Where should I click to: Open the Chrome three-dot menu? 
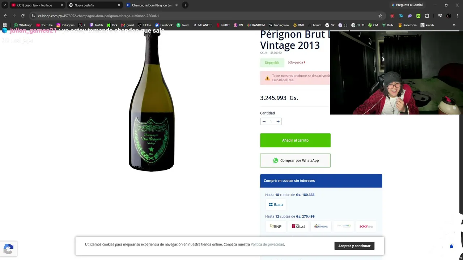coord(458,16)
